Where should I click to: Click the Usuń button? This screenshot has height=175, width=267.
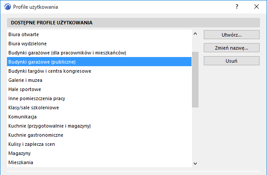coord(232,61)
